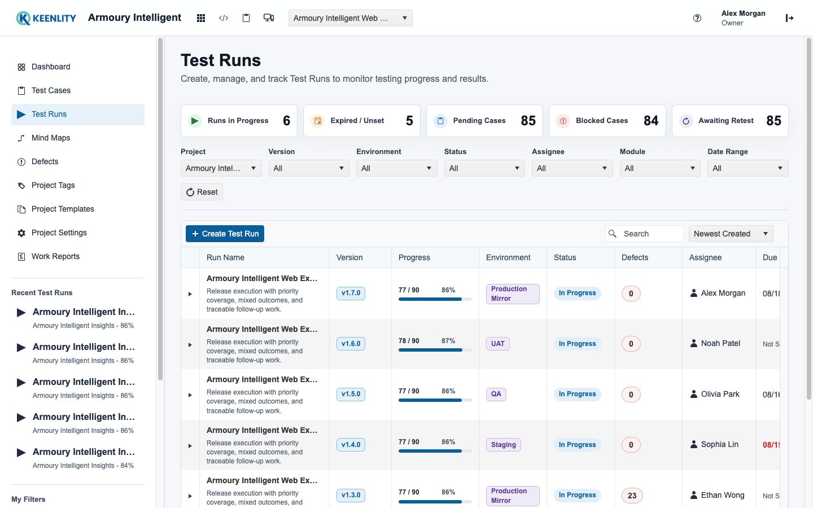The height and width of the screenshot is (508, 813).
Task: Click the UAT environment tag
Action: (498, 344)
